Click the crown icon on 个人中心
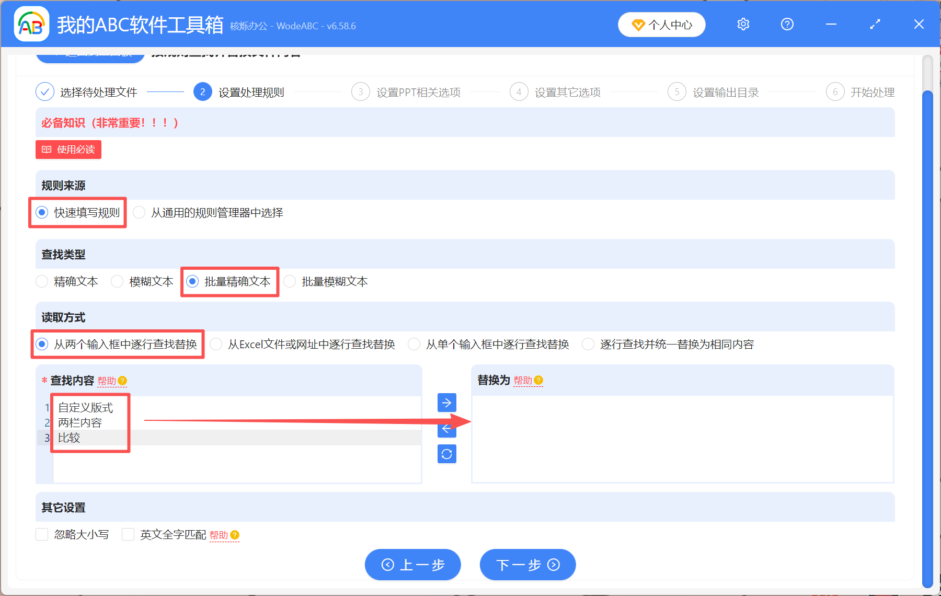Viewport: 941px width, 596px height. pos(638,24)
